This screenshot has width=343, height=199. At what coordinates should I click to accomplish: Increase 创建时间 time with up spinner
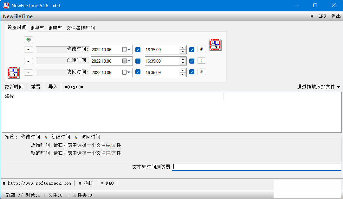click(x=183, y=59)
